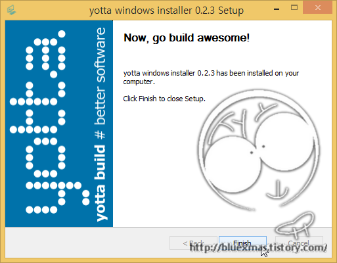Minimize the yotta installer window
Screen dimensions: 337x263
[x=277, y=9]
